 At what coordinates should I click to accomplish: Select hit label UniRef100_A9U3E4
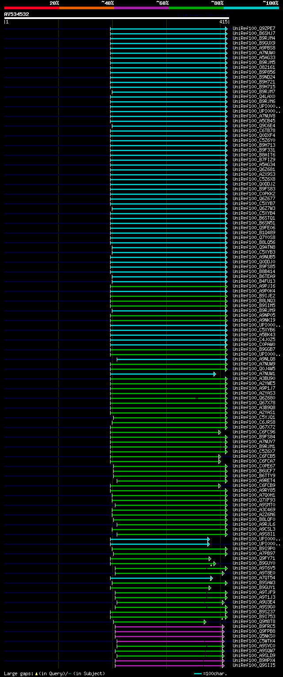click(x=254, y=602)
